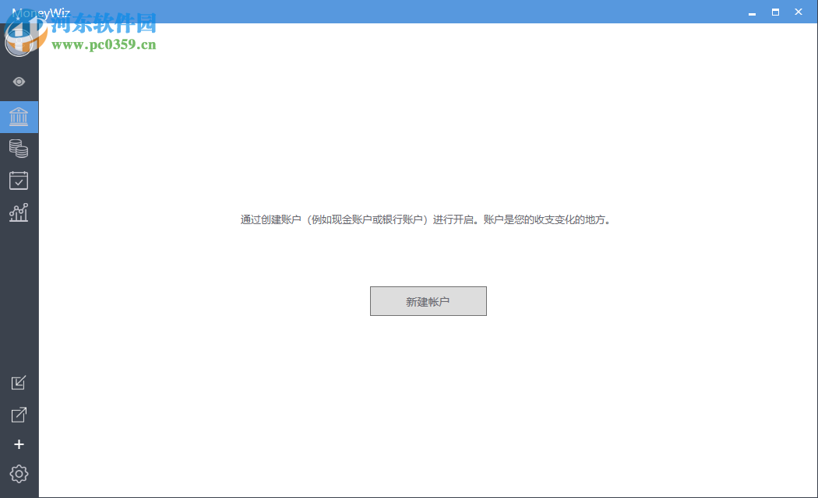
Task: Click the 新建帐户 button
Action: tap(428, 301)
